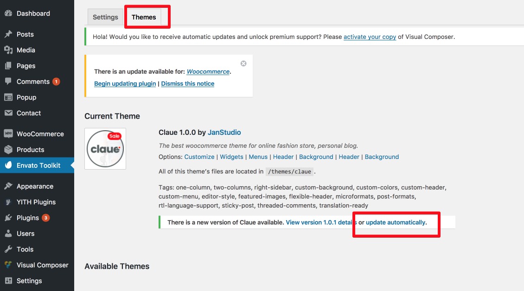
Task: Click 'Dismiss this notice' link
Action: pos(187,83)
